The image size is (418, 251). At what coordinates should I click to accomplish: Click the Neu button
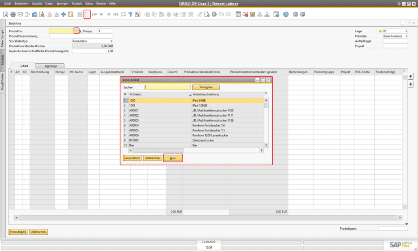tap(173, 158)
